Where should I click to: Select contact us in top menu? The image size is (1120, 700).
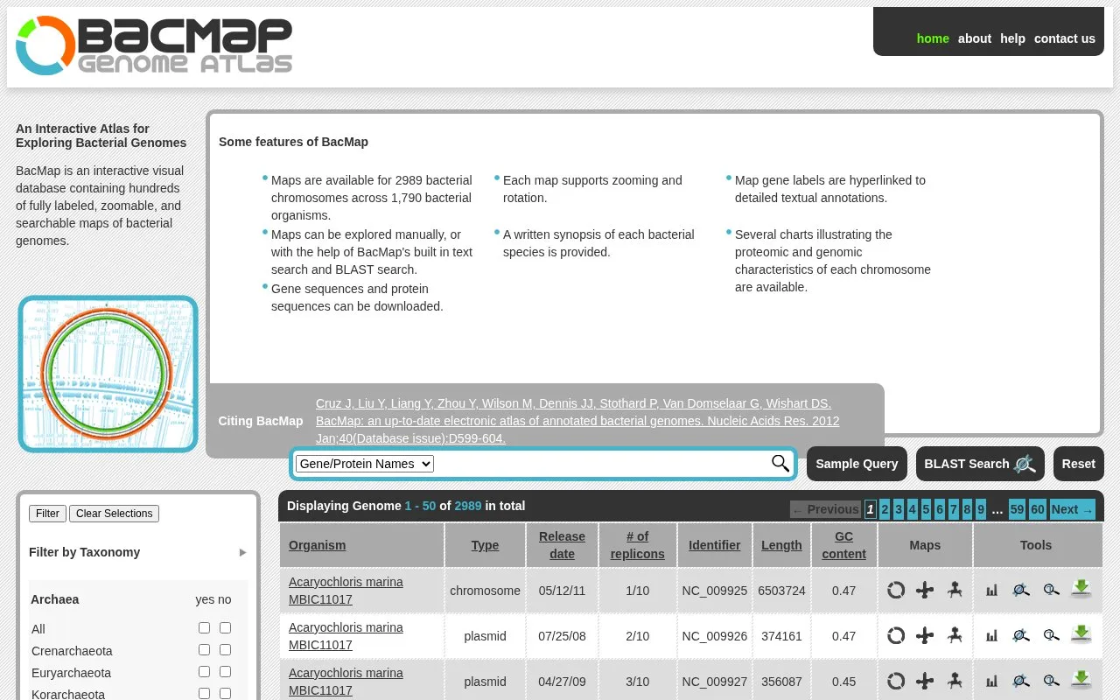1065,38
